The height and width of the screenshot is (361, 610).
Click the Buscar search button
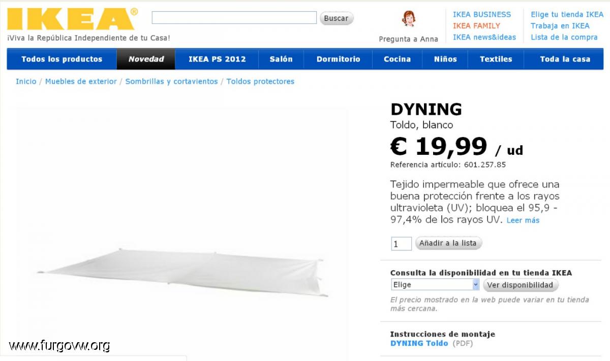click(x=336, y=18)
